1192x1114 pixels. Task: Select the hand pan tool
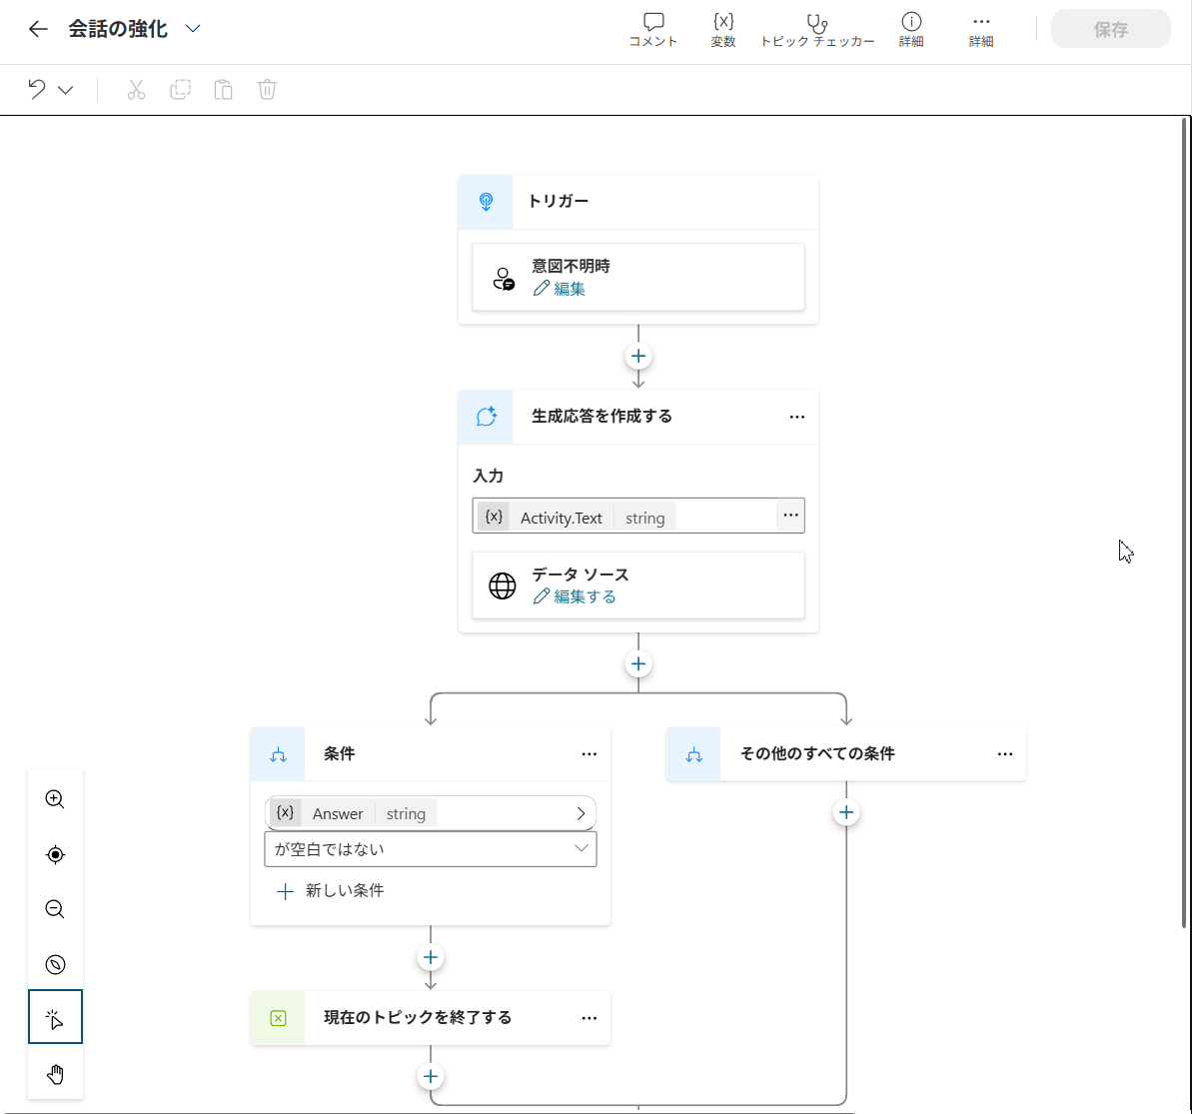pyautogui.click(x=55, y=1074)
